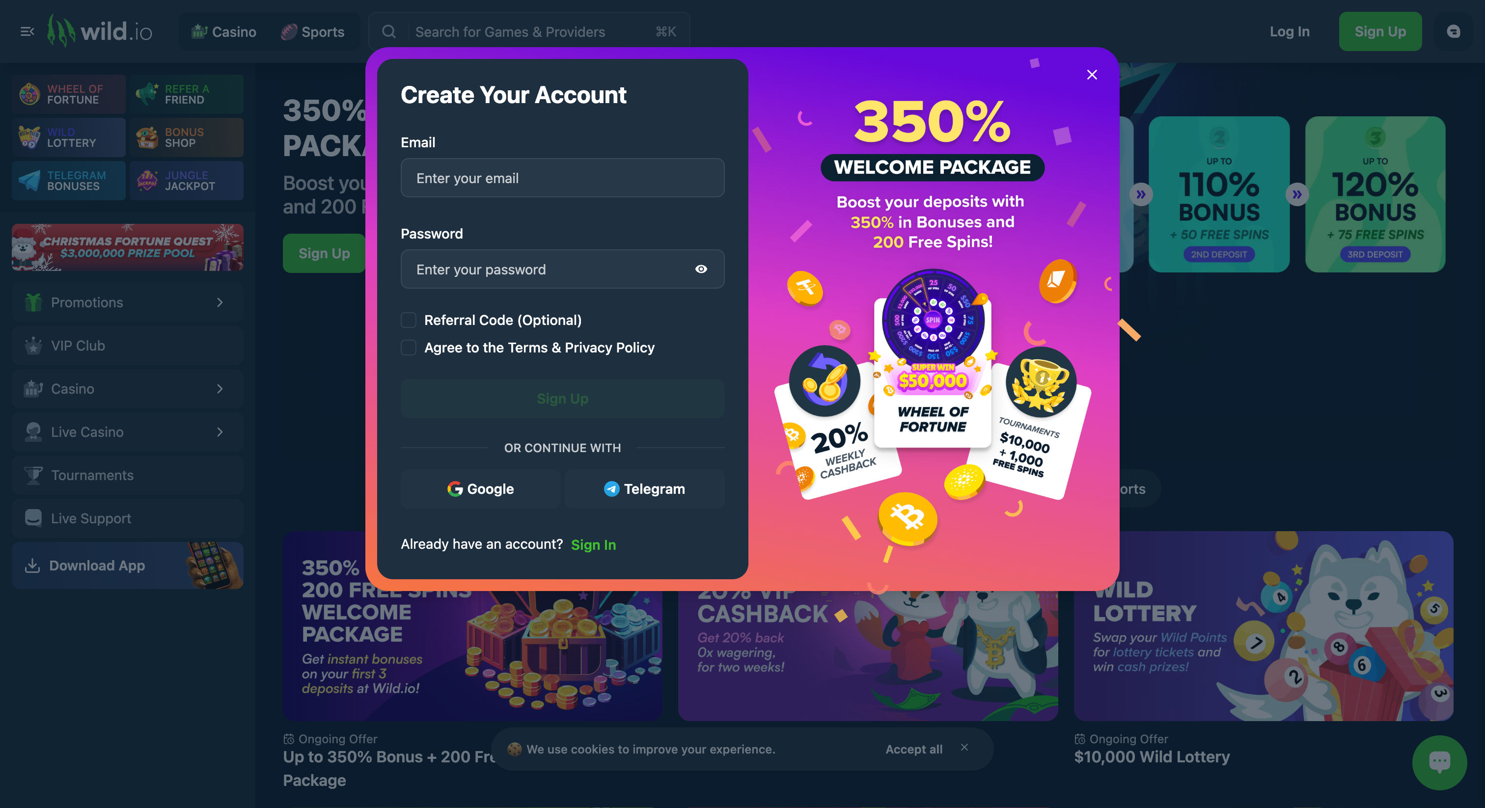Expand the Promotions sidebar section
The height and width of the screenshot is (808, 1485).
pyautogui.click(x=127, y=302)
